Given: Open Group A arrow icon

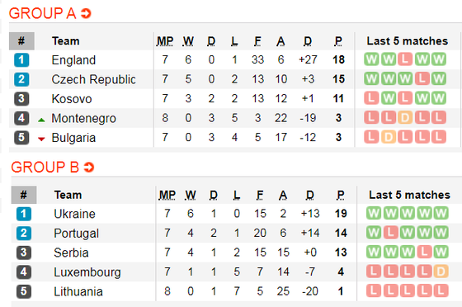Looking at the screenshot, I should point(86,13).
